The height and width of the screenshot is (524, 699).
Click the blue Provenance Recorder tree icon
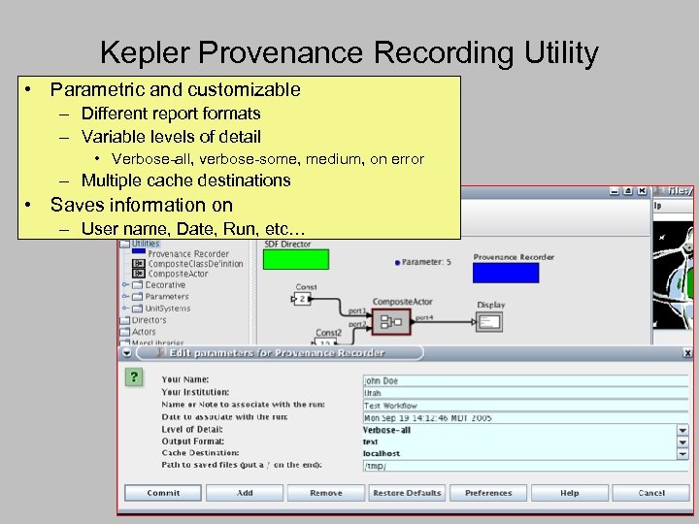click(139, 251)
